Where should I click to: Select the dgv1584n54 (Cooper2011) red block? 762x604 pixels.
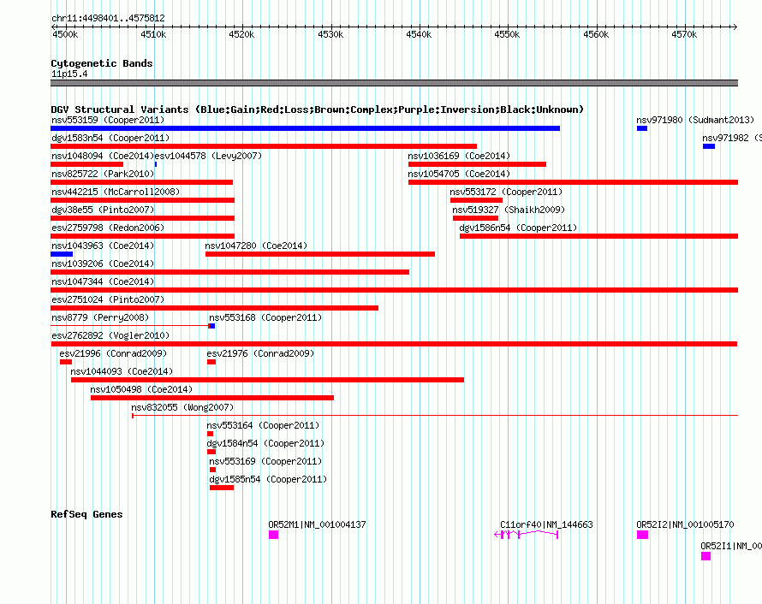tap(211, 452)
